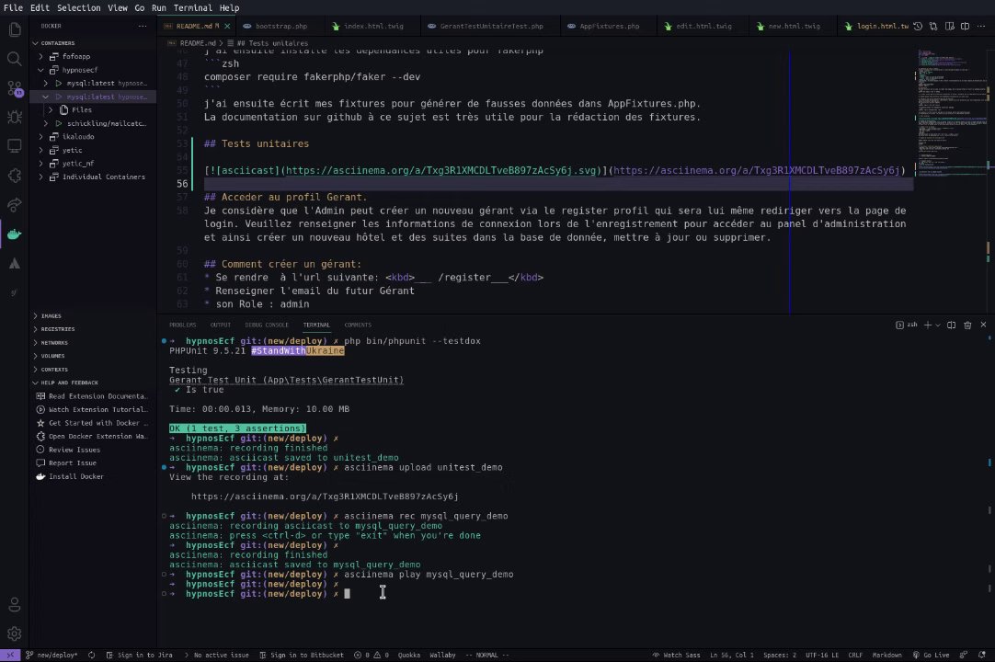Open the Extensions view in activity bar
995x662 pixels.
[14, 176]
